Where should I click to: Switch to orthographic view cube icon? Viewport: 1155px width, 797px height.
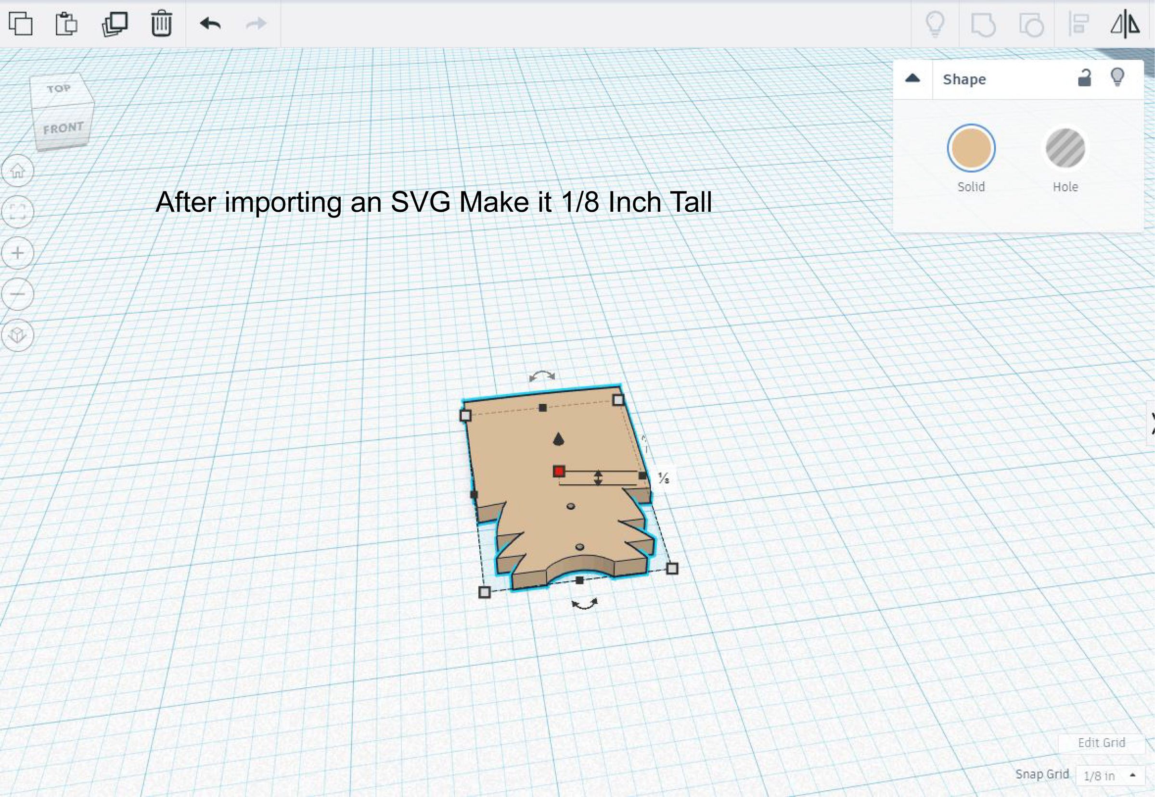coord(17,334)
